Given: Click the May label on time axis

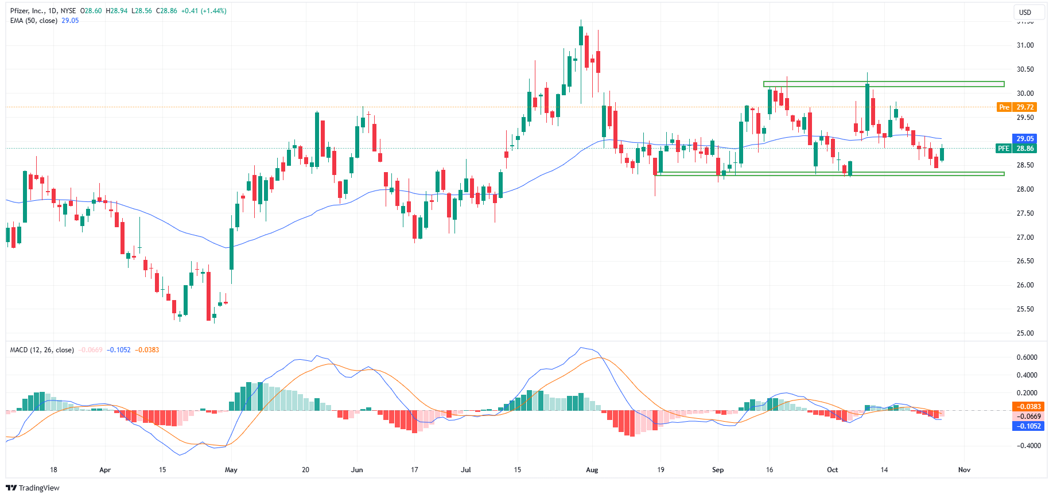Looking at the screenshot, I should click(231, 470).
